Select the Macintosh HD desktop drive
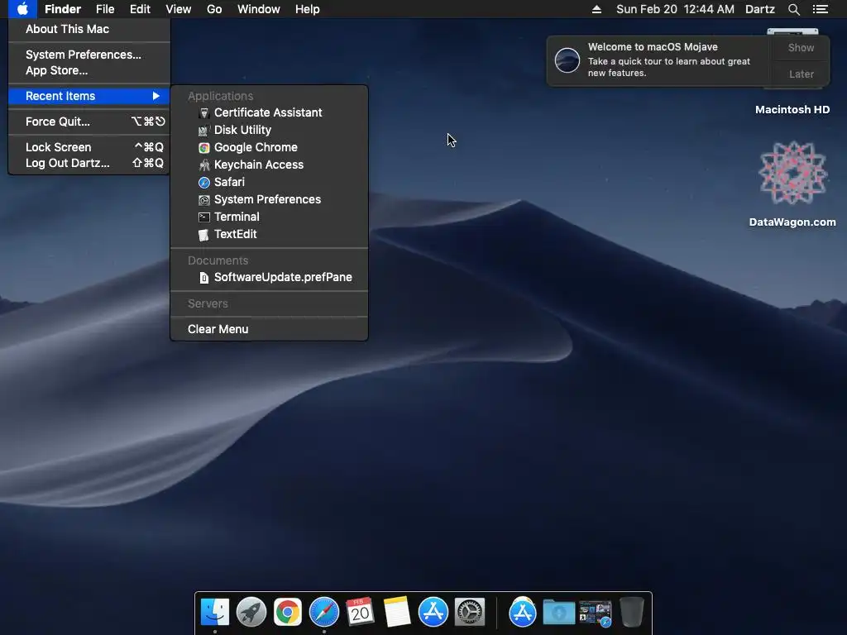Screen dimensions: 847x635 [792, 110]
